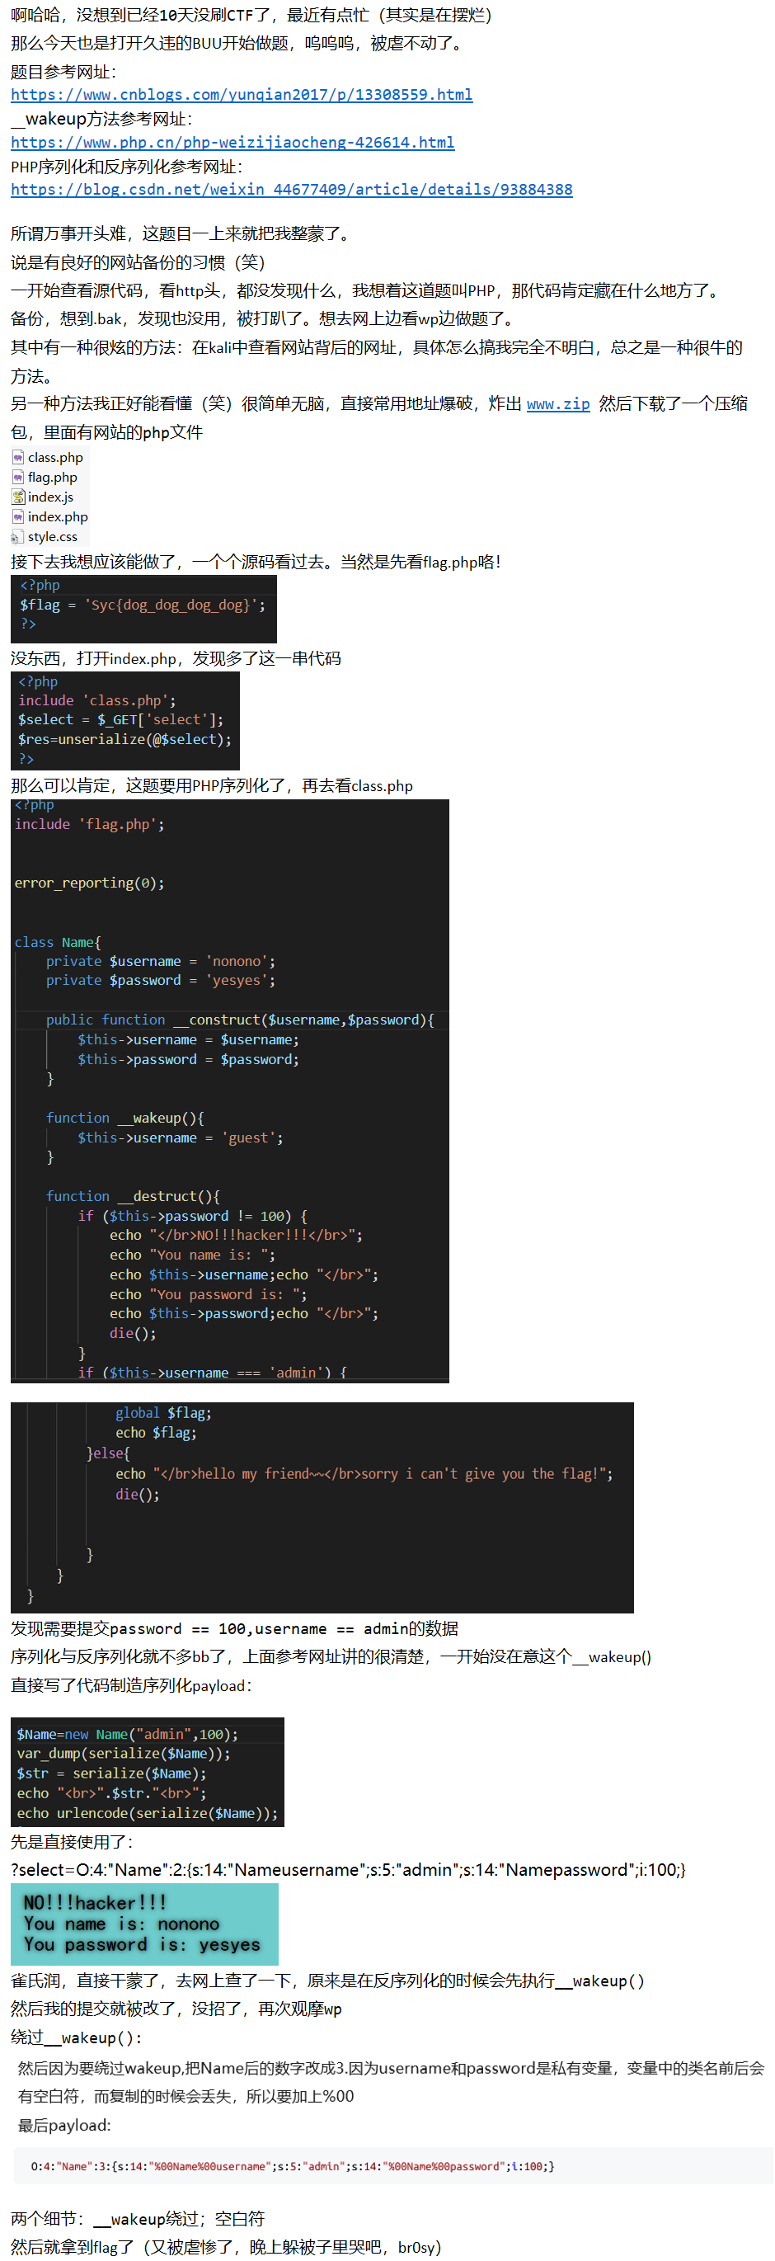Click the flag.php code screenshot with $flag
This screenshot has width=775, height=2261.
pyautogui.click(x=144, y=609)
